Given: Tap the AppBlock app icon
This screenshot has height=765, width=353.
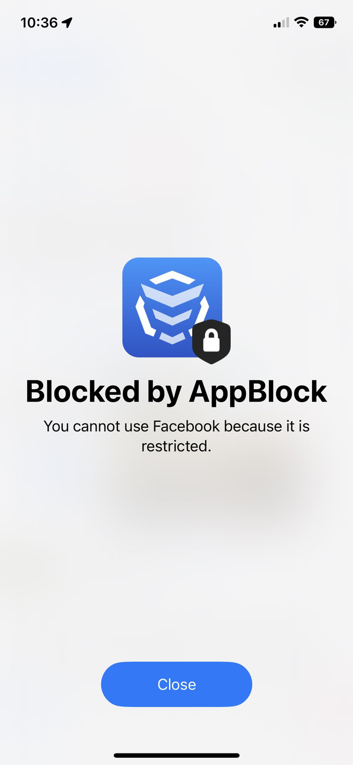Looking at the screenshot, I should pyautogui.click(x=172, y=307).
